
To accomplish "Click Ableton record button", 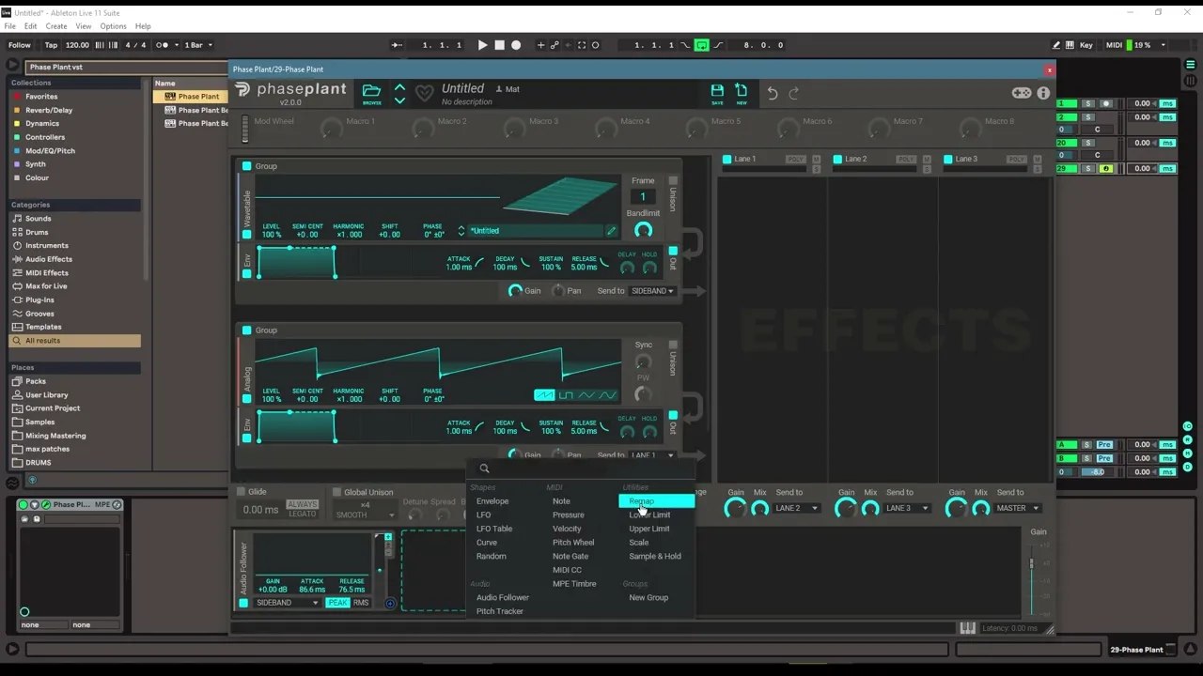I will [x=516, y=45].
